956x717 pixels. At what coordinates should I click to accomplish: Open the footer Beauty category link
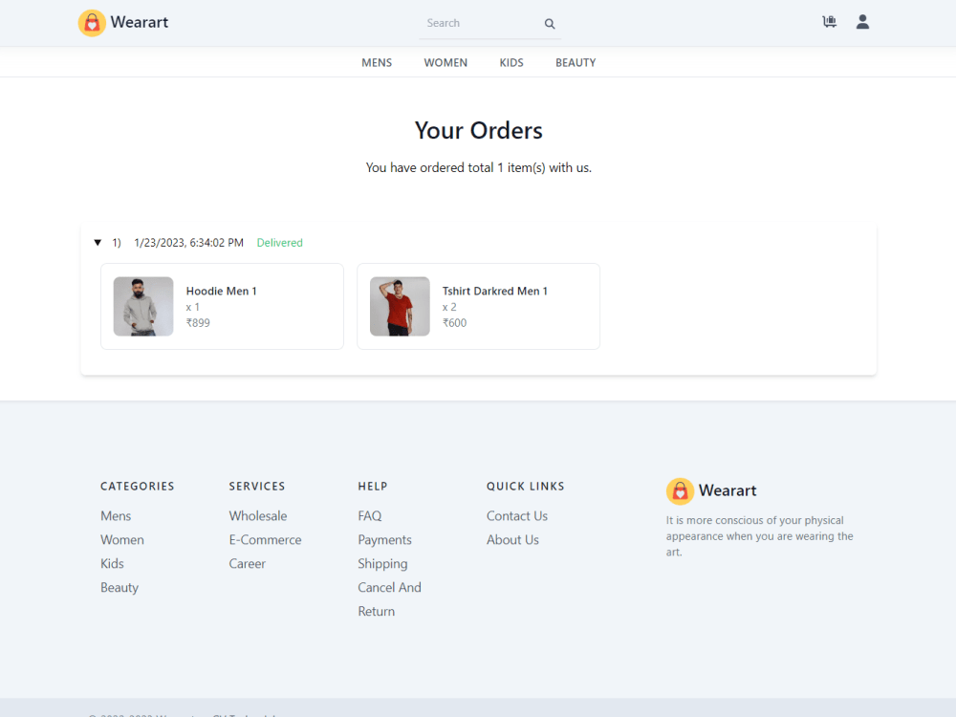pyautogui.click(x=119, y=588)
